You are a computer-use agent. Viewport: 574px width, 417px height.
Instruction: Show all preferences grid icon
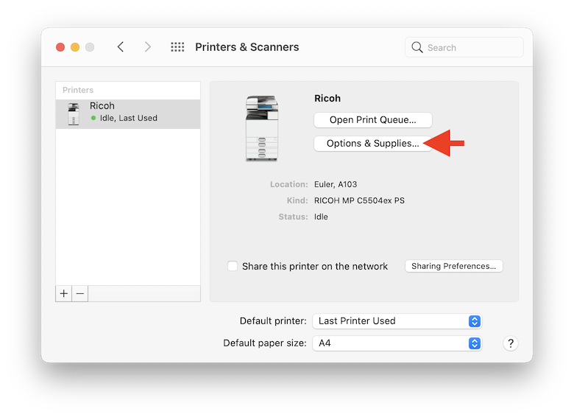177,47
